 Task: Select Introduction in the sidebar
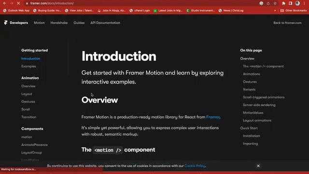[x=31, y=58]
